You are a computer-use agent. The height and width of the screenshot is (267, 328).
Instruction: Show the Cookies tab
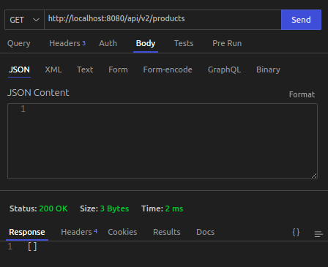coord(122,232)
